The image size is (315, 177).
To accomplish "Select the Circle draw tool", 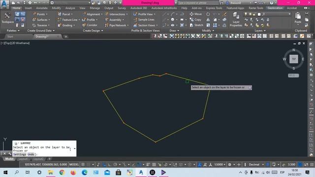I will pyautogui.click(x=173, y=20).
